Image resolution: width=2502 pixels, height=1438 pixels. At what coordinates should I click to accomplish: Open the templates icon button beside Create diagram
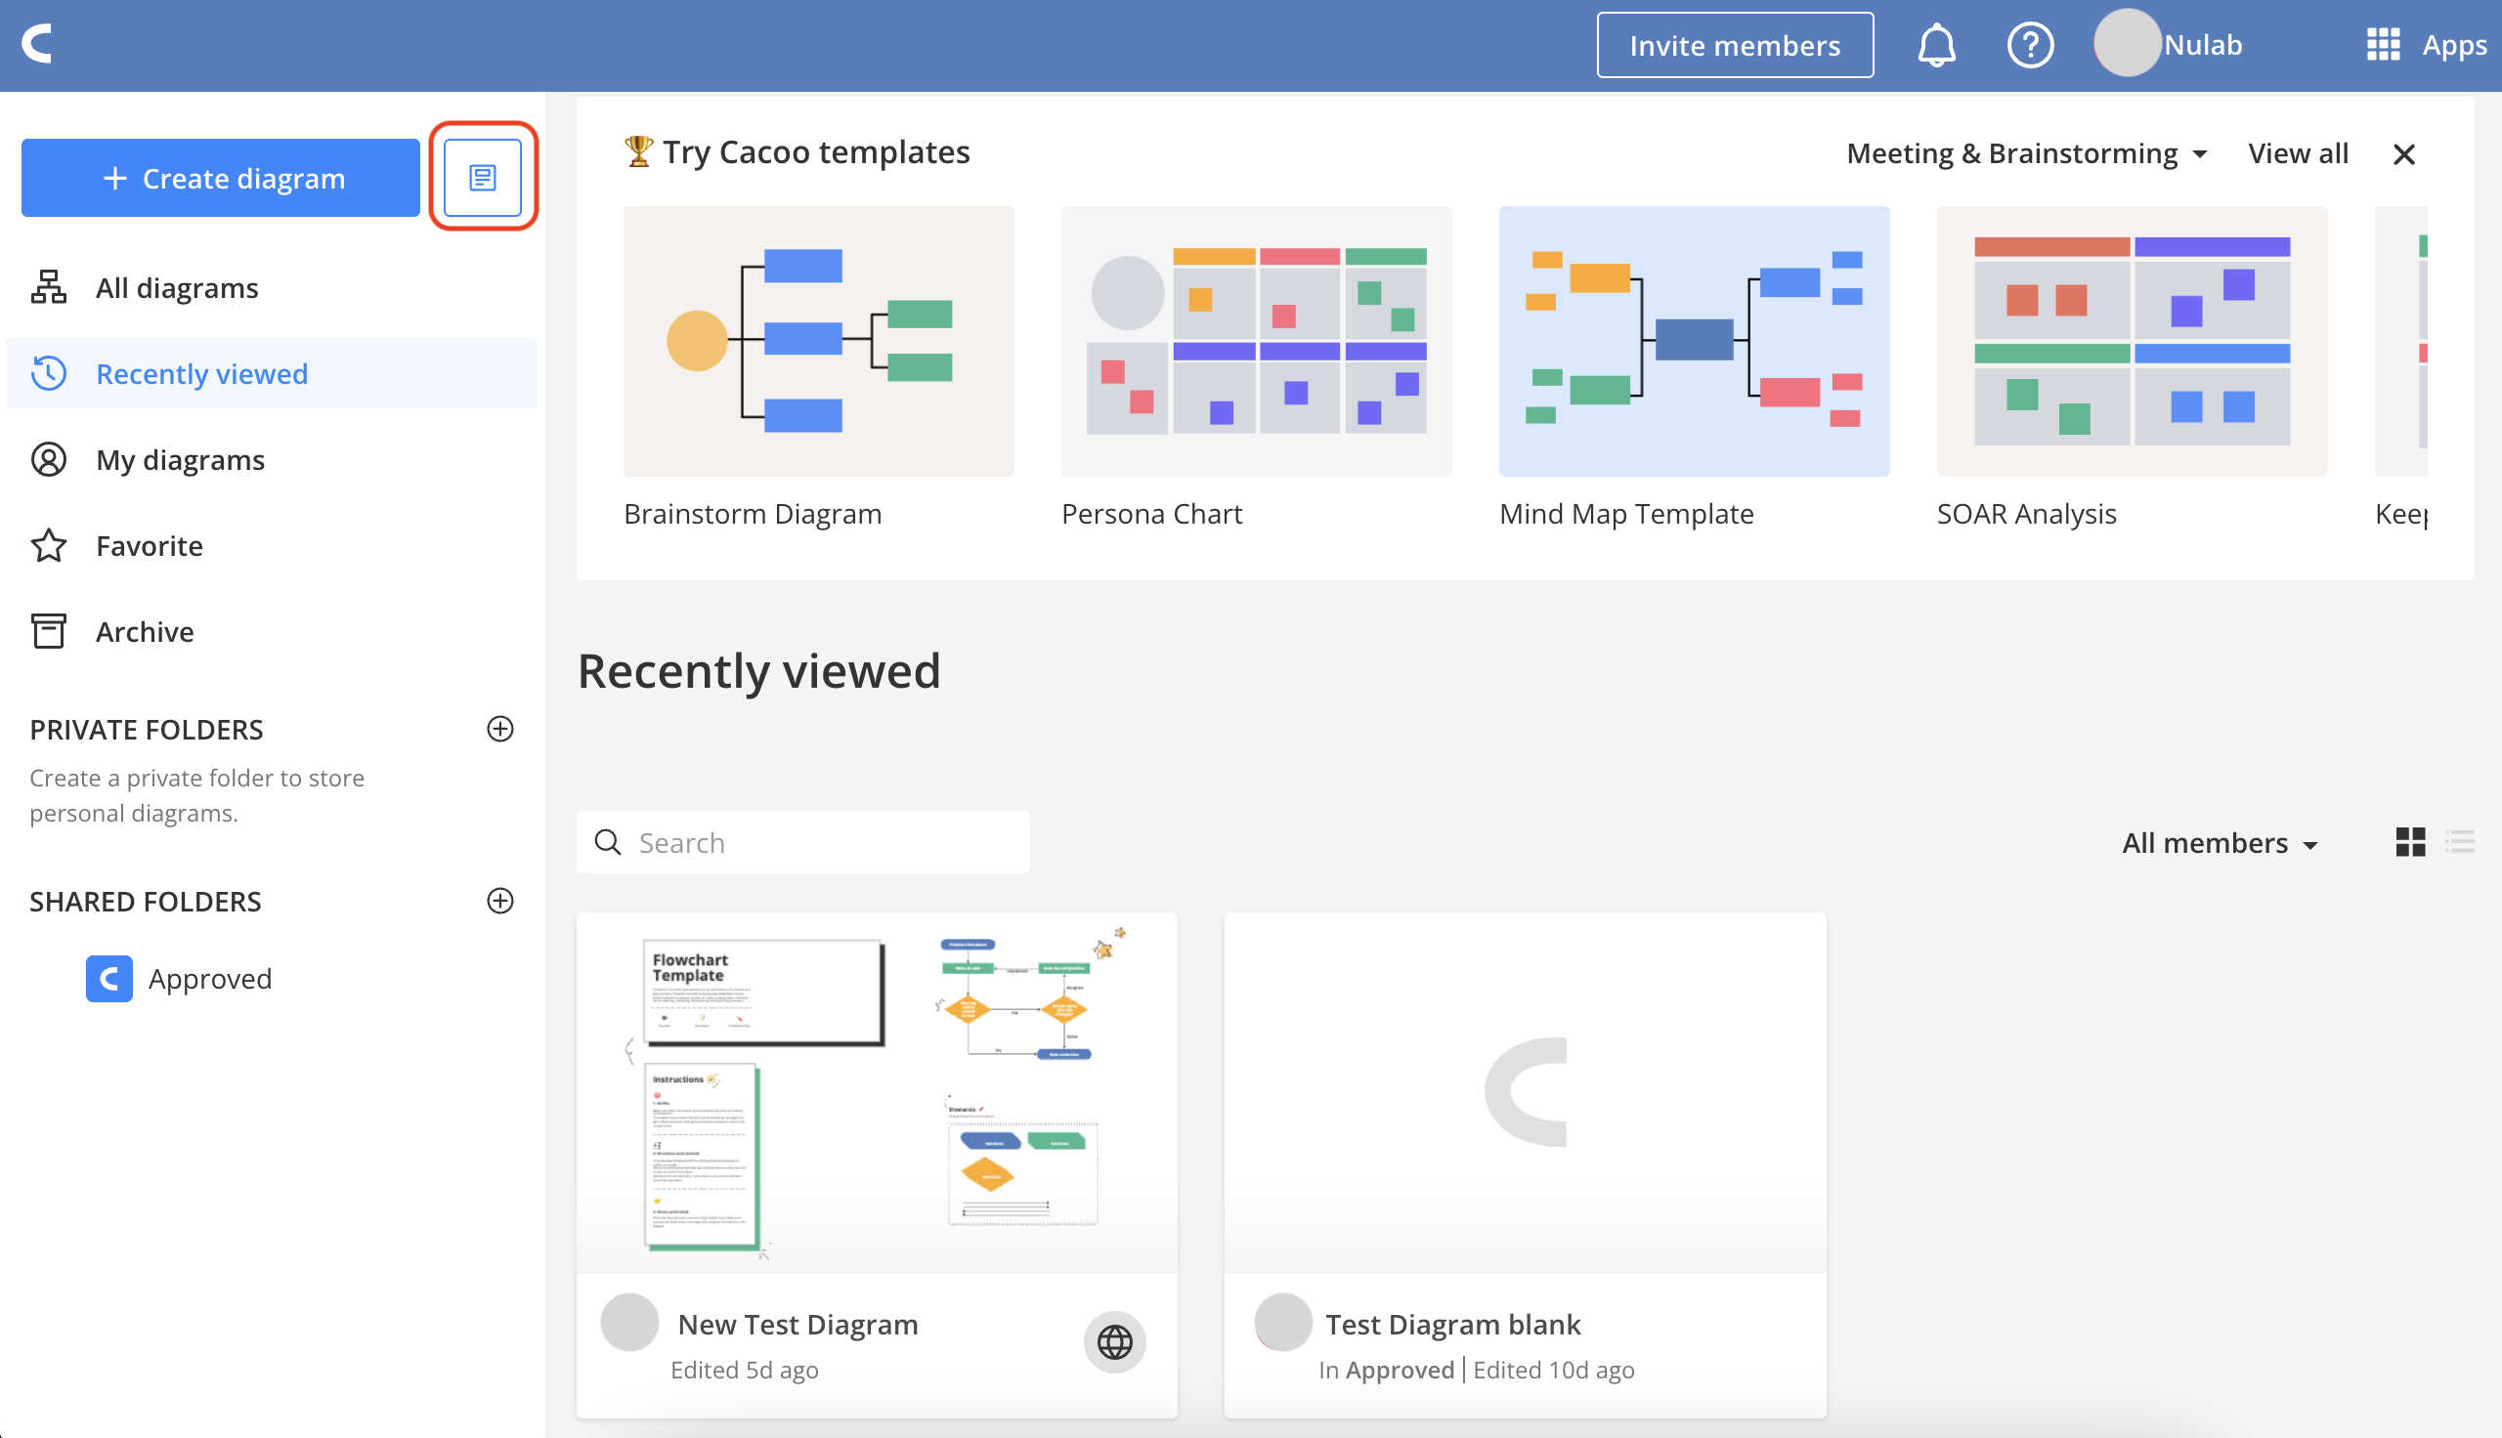point(483,178)
